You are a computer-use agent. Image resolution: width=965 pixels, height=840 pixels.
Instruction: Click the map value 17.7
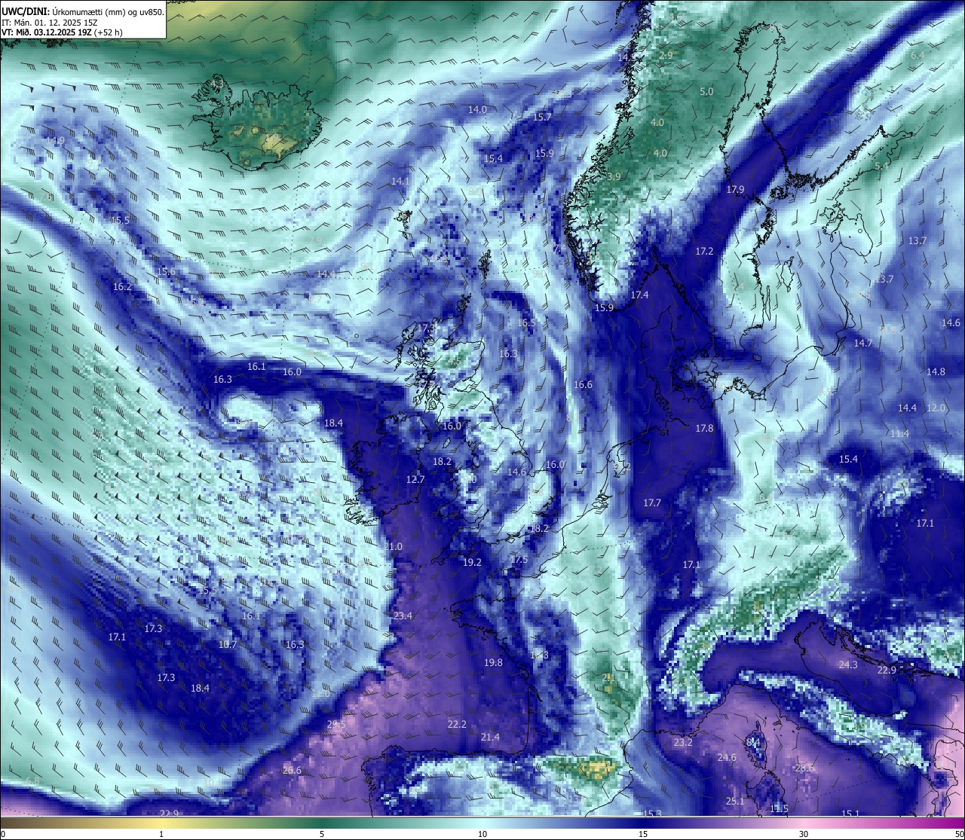[x=652, y=502]
